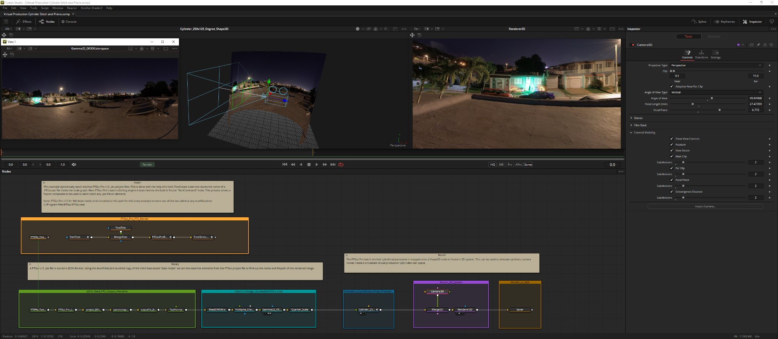Toggle the MB motion blur button
This screenshot has width=778, height=339.
(x=501, y=165)
